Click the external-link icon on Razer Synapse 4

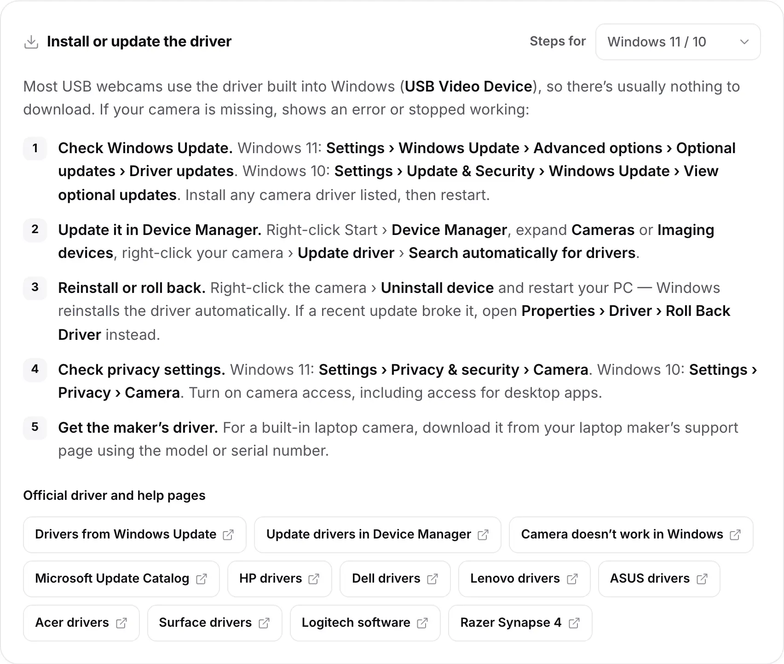click(574, 623)
